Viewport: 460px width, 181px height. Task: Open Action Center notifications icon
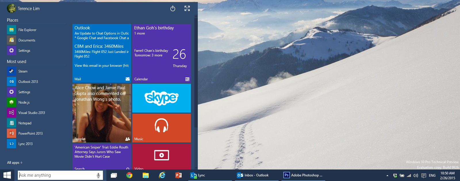[x=424, y=176]
